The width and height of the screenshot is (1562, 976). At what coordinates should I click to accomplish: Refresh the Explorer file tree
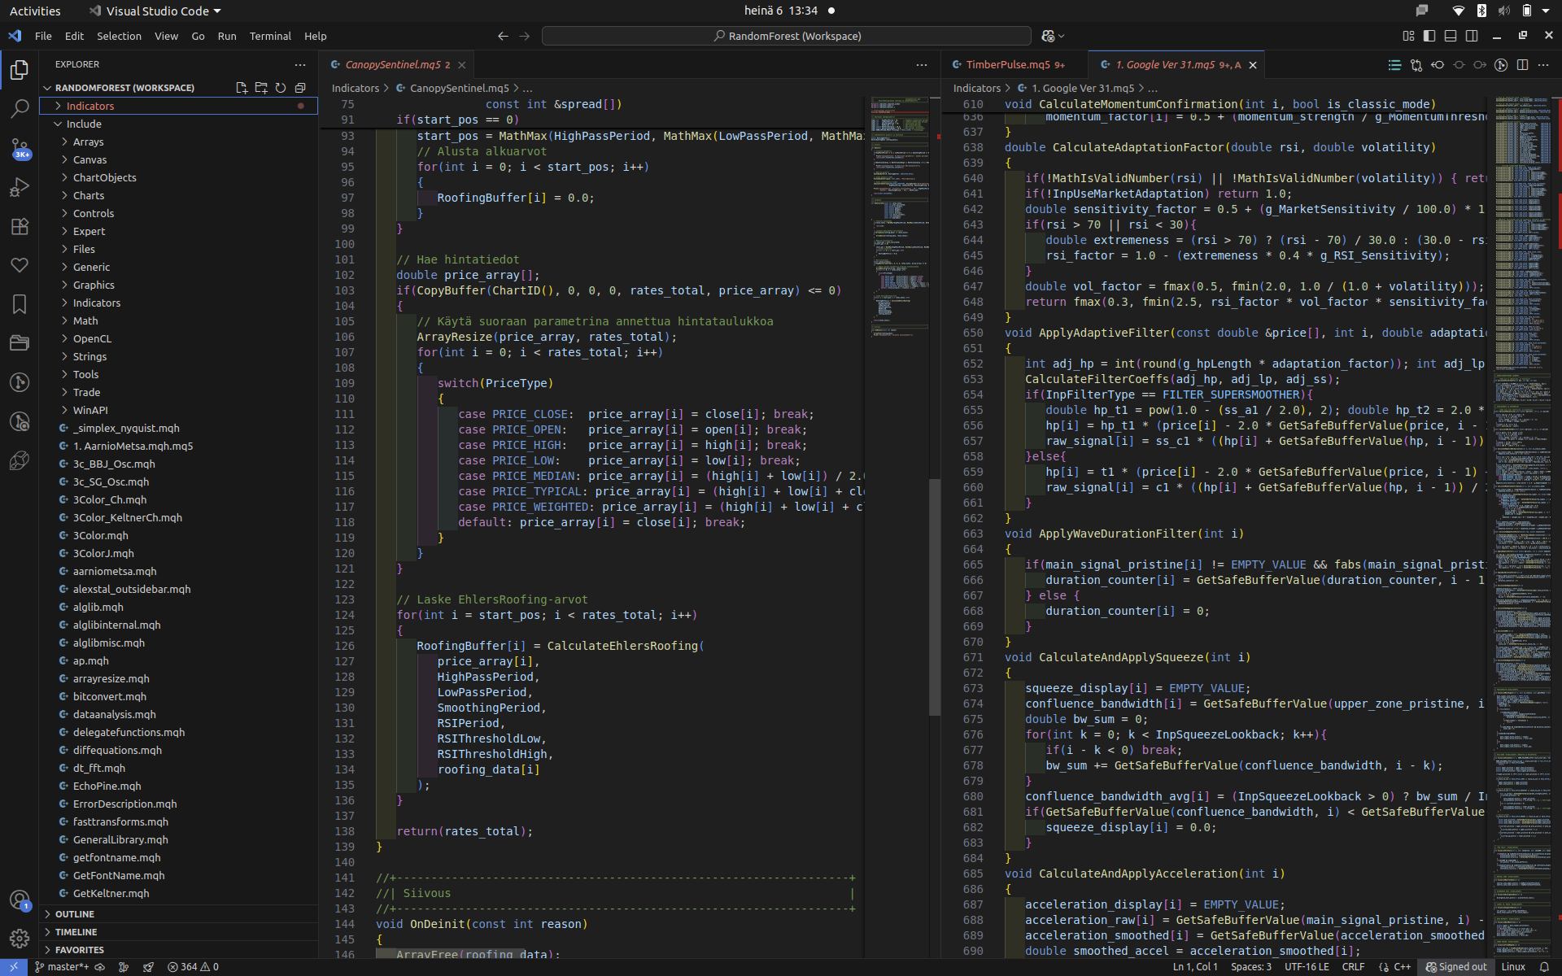pos(281,88)
